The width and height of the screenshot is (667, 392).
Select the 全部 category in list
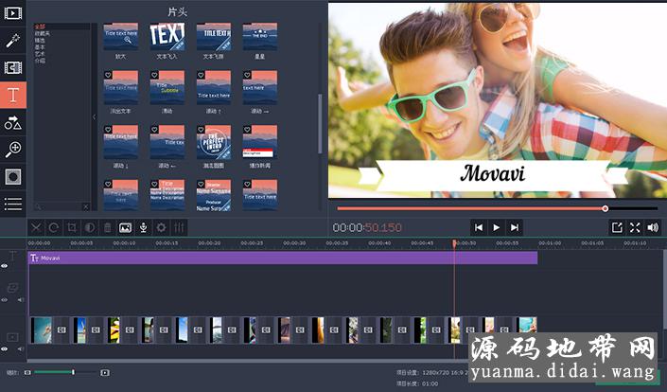[x=40, y=27]
